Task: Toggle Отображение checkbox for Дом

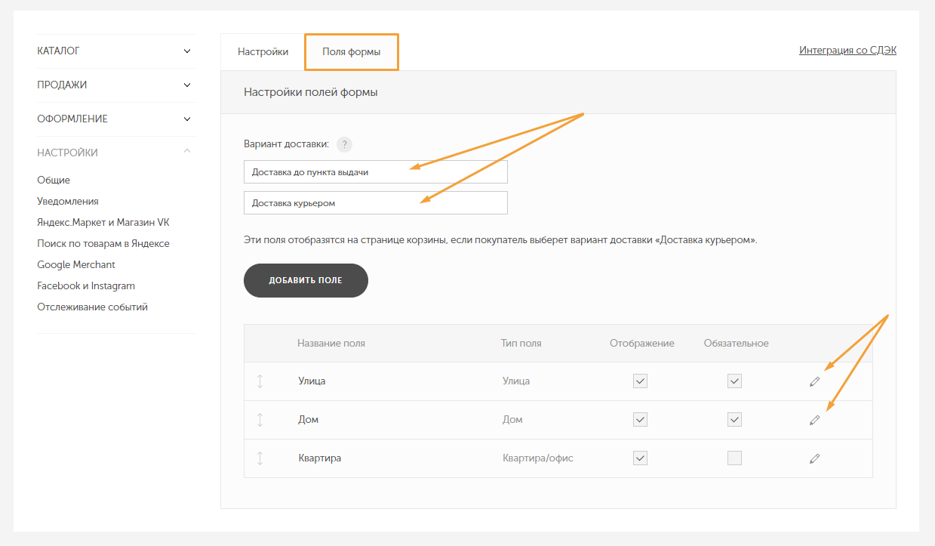Action: tap(640, 420)
